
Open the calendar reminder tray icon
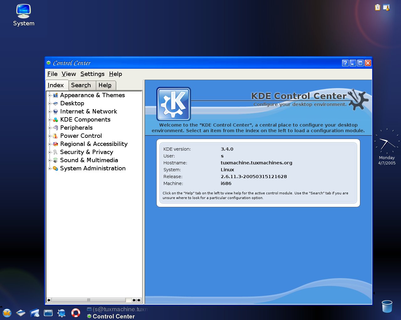386,7
